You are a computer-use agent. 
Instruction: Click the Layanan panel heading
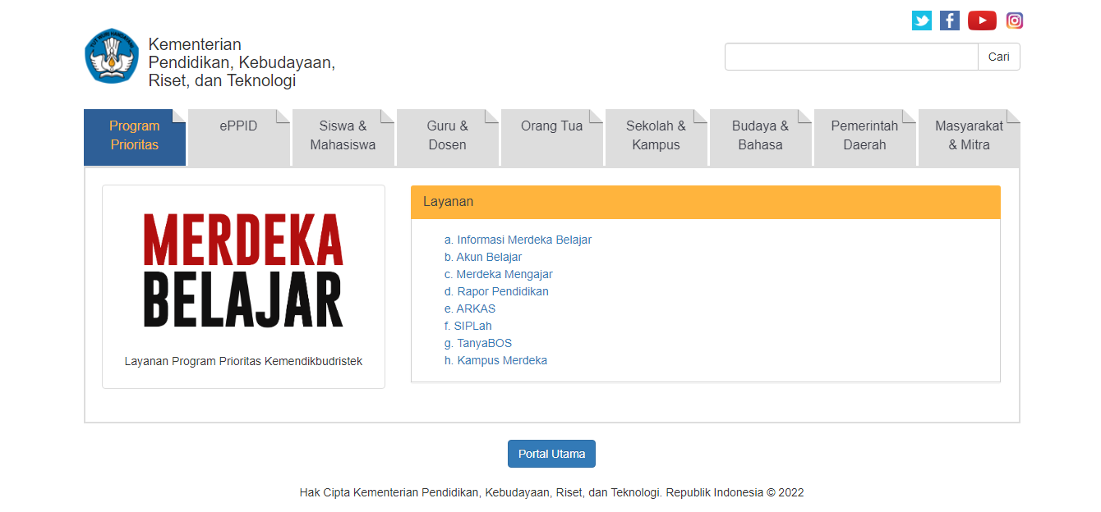[x=706, y=202]
